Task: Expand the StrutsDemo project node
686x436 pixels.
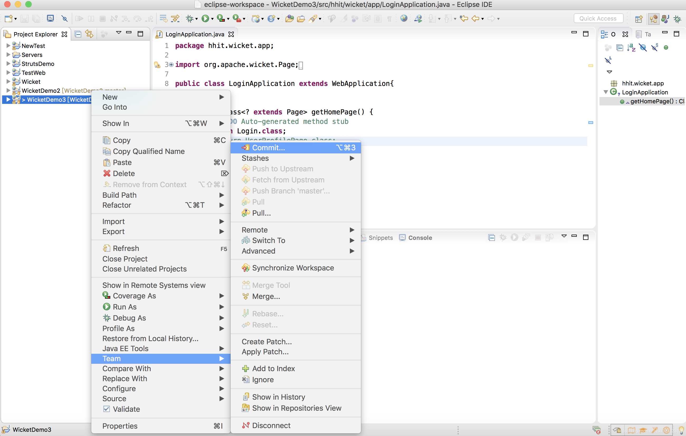Action: pyautogui.click(x=8, y=64)
